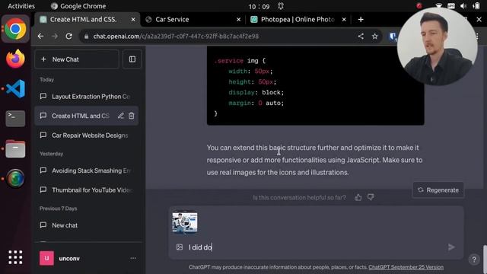Open Visual Studio Code from the dock

point(15,88)
